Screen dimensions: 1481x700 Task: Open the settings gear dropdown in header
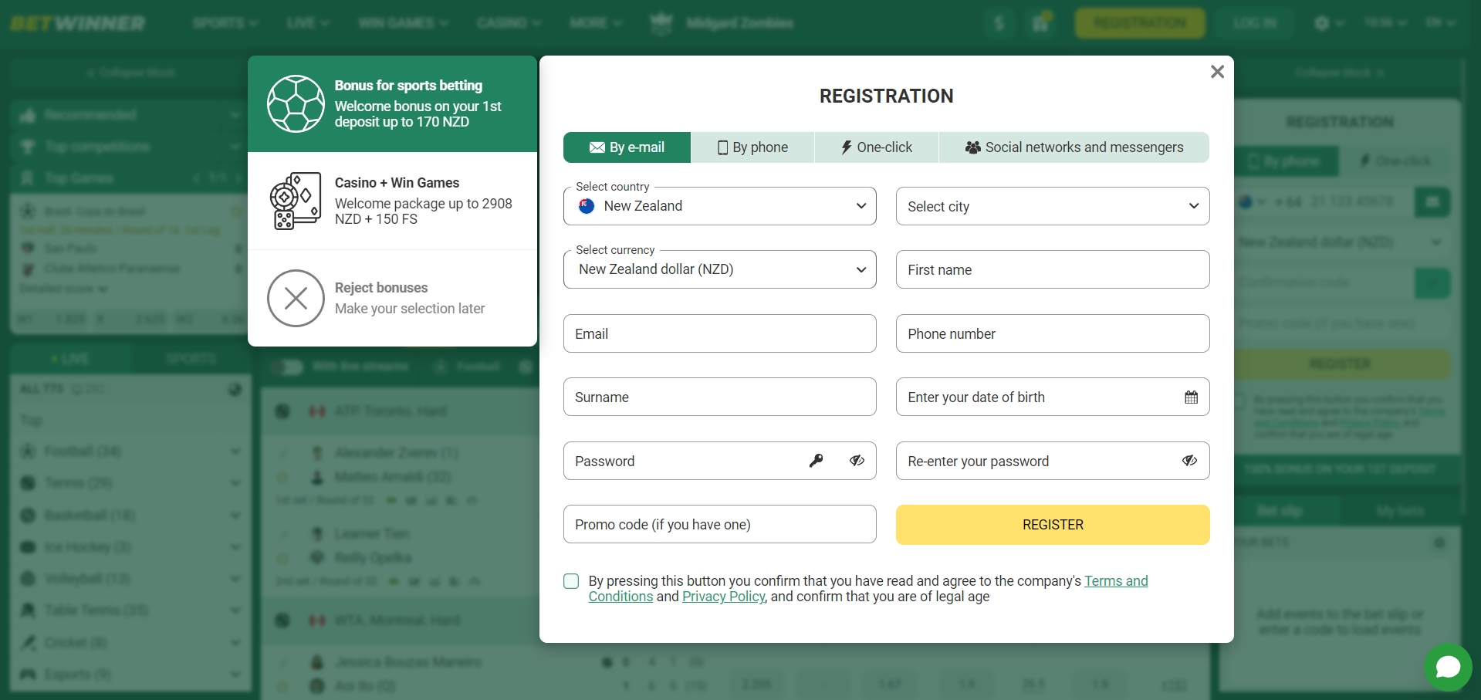[x=1329, y=23]
